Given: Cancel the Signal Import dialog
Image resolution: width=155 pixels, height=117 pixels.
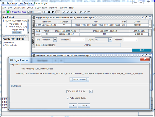Looking at the screenshot, I should click(x=84, y=106).
